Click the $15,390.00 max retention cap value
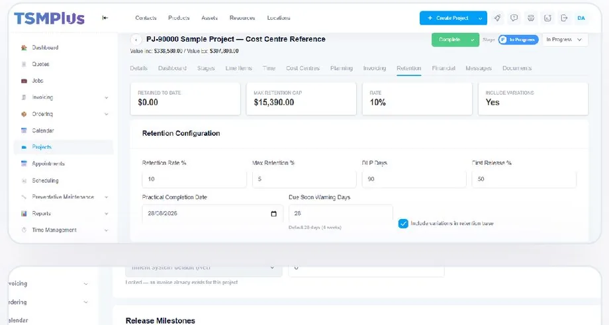Screen dimensions: 609x325 point(274,103)
